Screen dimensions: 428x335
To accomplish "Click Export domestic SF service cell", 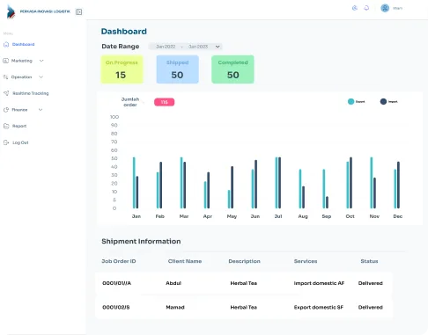I will [319, 307].
